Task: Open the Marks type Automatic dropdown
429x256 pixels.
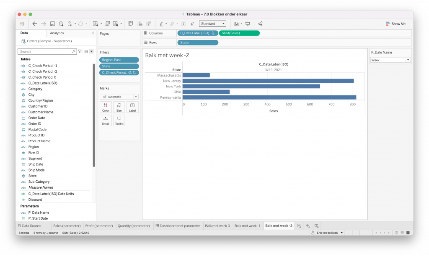Action: pos(119,97)
